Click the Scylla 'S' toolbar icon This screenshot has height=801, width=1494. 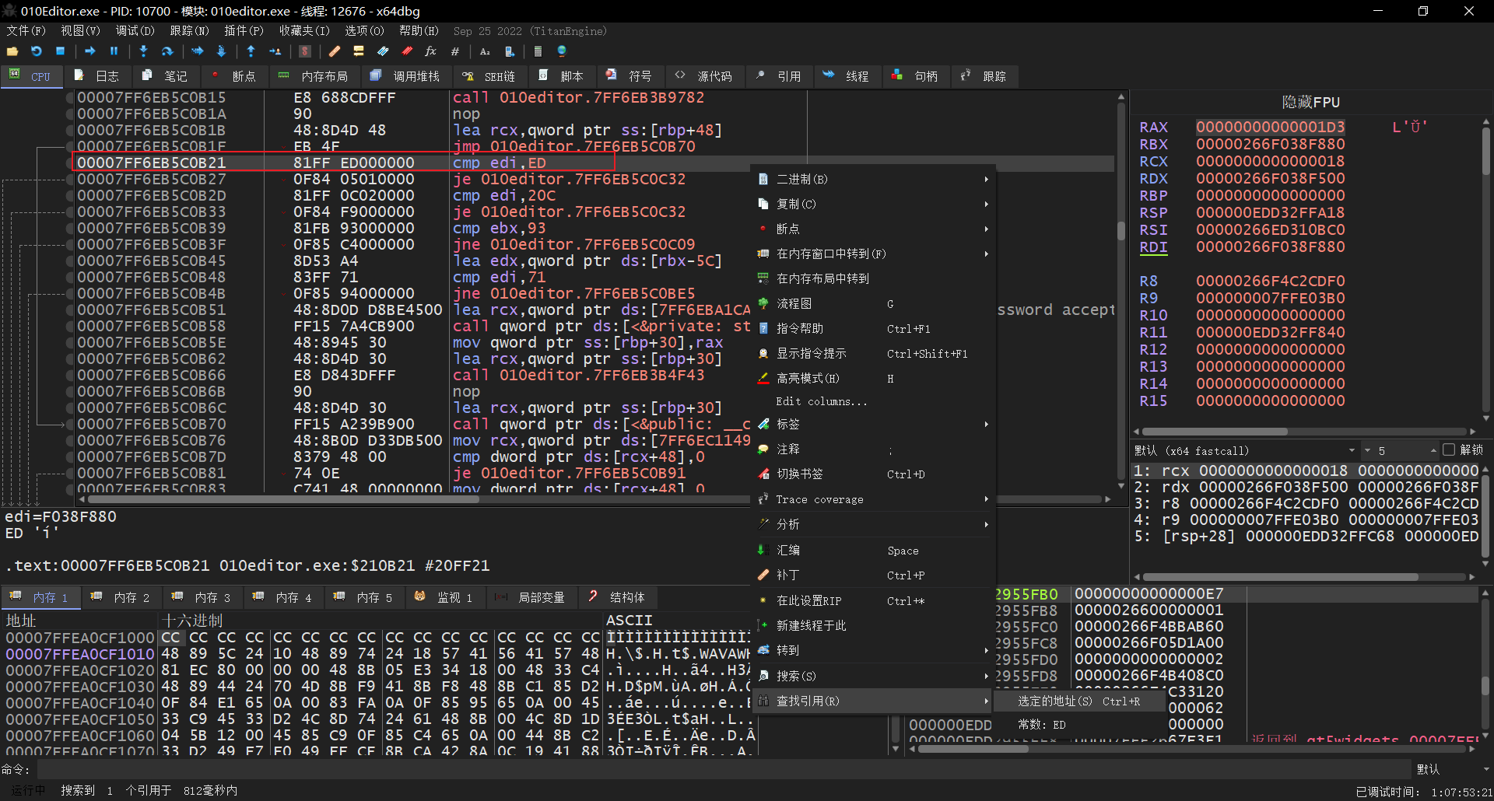[305, 51]
